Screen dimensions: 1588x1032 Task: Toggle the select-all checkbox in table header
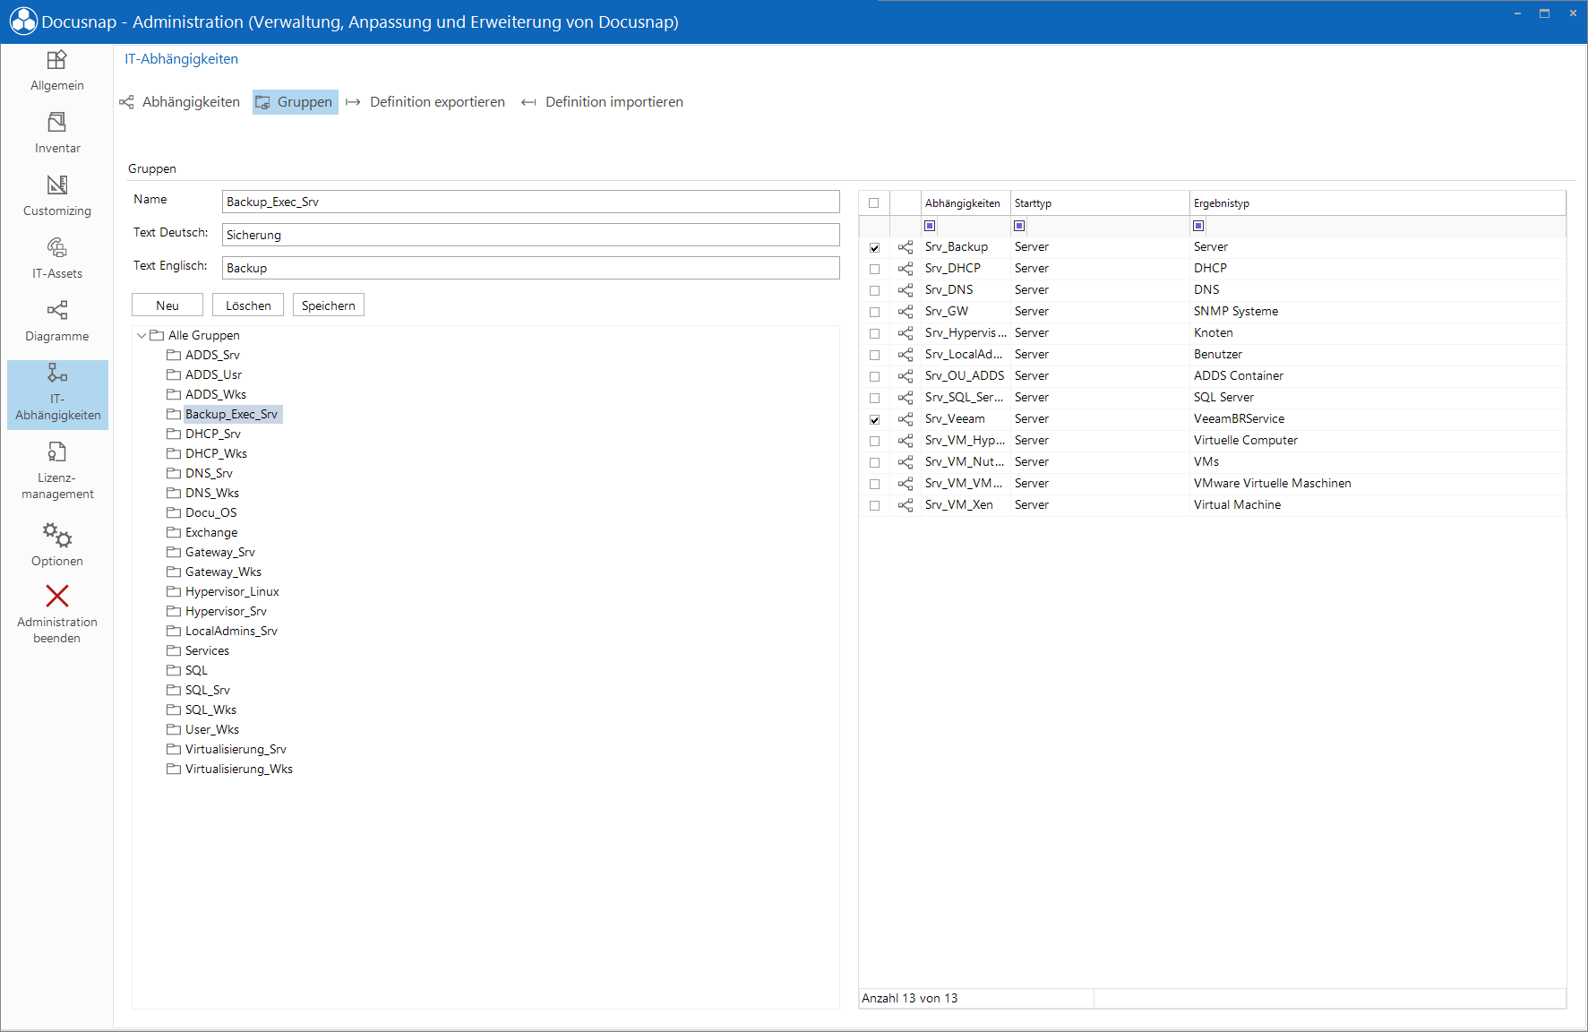click(x=874, y=203)
